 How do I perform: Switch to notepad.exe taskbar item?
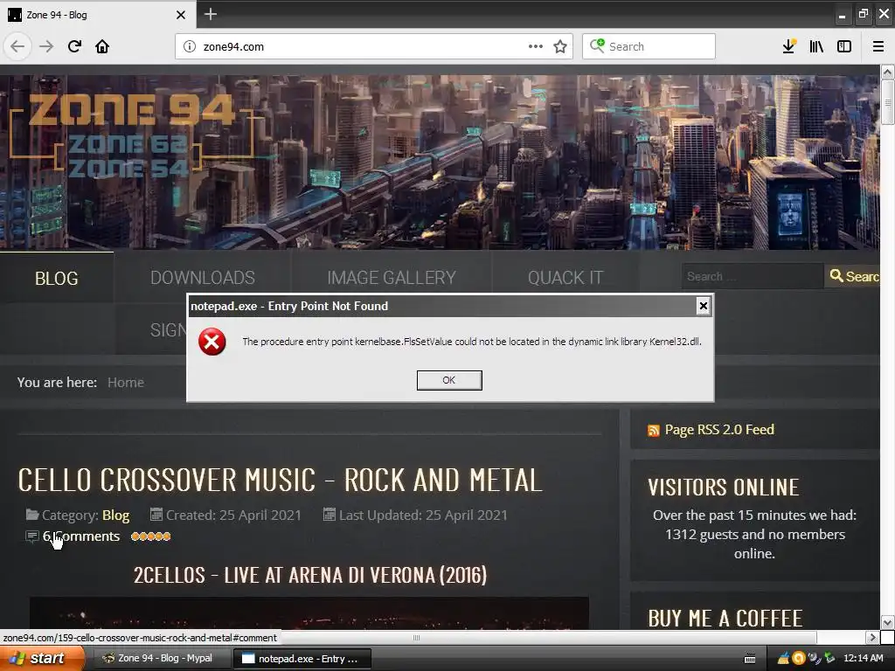302,658
